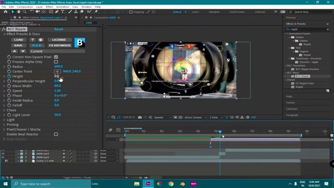The image size is (334, 188).
Task: Switch to the Default workspace tab
Action: [177, 12]
